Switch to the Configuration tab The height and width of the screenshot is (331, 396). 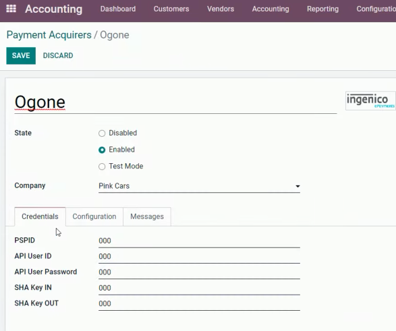pos(94,216)
